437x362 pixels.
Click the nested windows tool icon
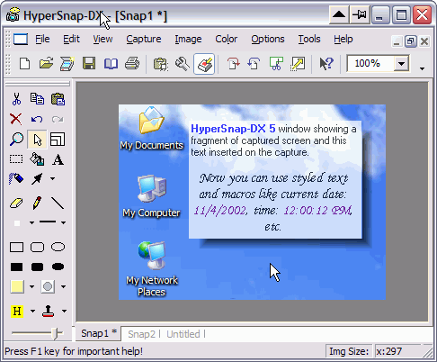pyautogui.click(x=58, y=139)
